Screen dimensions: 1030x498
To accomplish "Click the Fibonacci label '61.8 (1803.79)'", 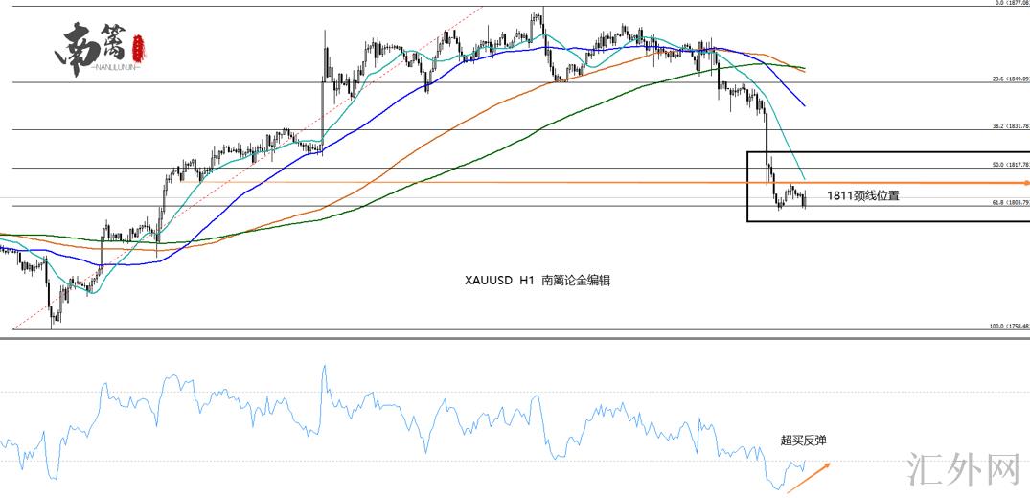I will 1011,203.
